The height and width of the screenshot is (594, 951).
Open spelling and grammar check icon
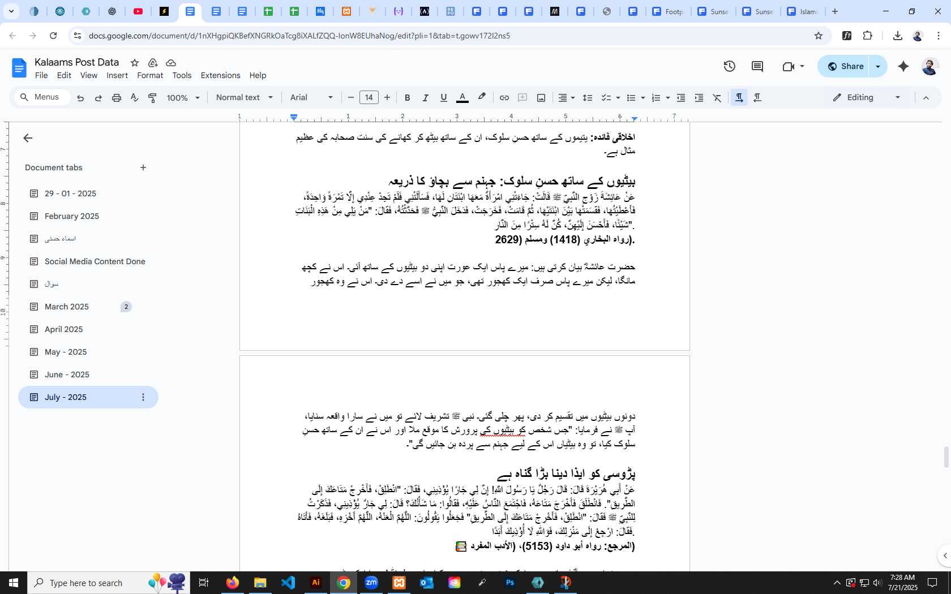(x=134, y=98)
